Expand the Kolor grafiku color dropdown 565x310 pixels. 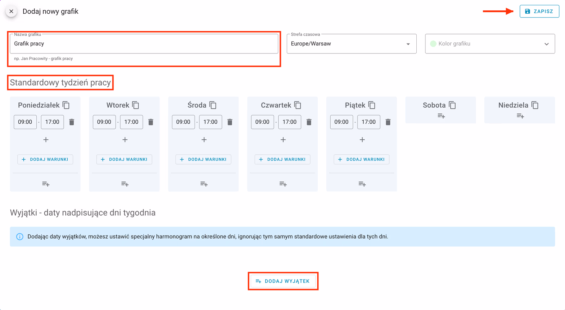click(x=490, y=44)
